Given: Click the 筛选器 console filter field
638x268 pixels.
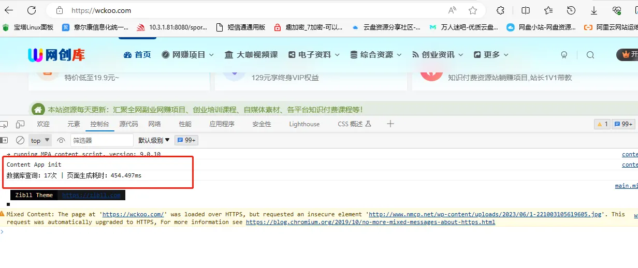Looking at the screenshot, I should pyautogui.click(x=102, y=140).
